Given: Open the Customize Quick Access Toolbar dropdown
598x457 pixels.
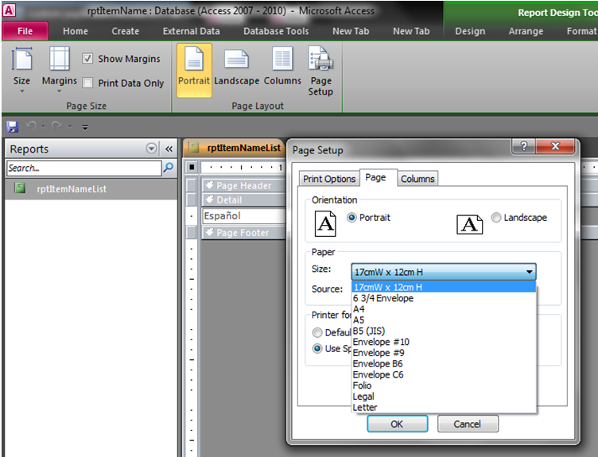Looking at the screenshot, I should (x=85, y=127).
